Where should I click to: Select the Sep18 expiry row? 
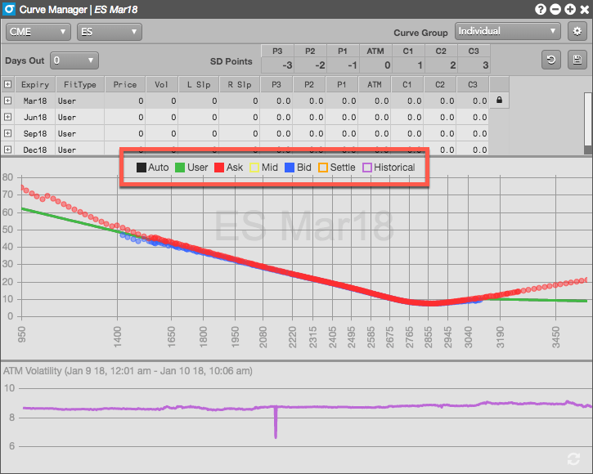(x=35, y=133)
